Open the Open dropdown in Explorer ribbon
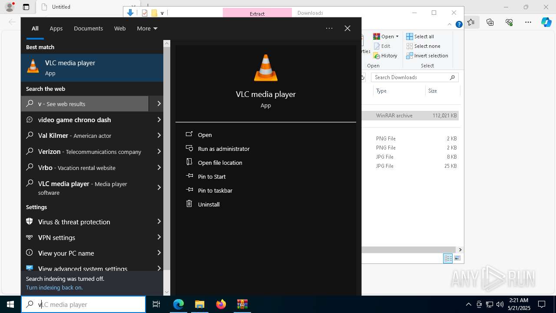Viewport: 556px width, 313px height. (386, 37)
